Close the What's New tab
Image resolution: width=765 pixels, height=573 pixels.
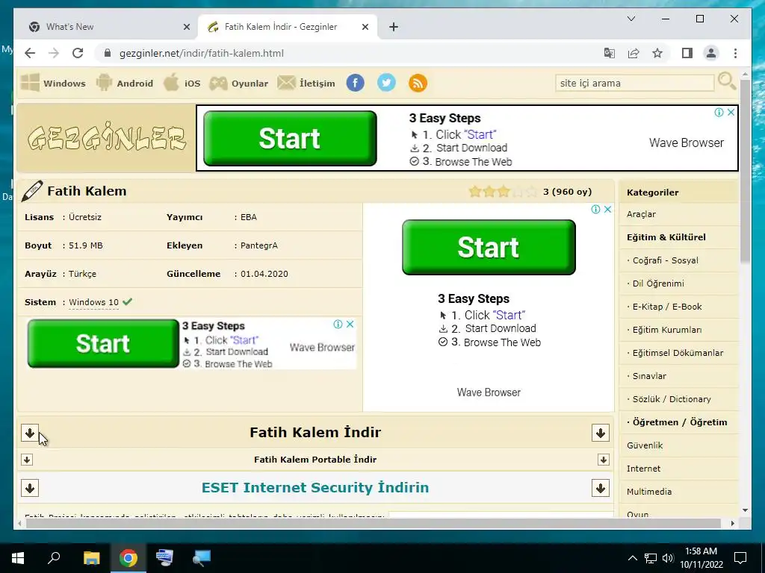point(186,27)
